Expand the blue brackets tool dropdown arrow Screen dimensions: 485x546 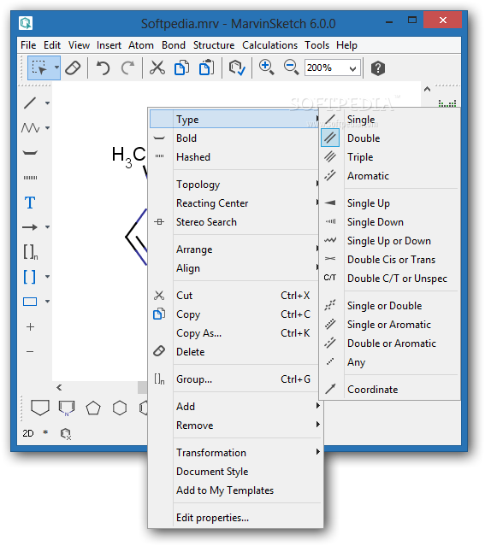click(47, 277)
